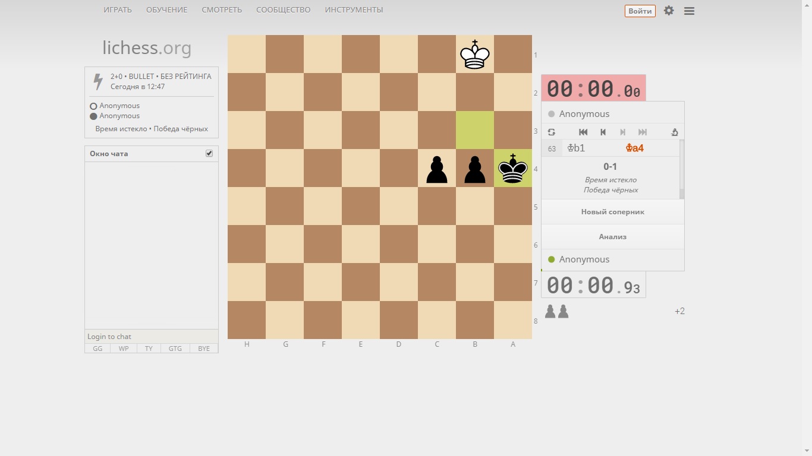
Task: Click the black king on the board
Action: (x=512, y=169)
